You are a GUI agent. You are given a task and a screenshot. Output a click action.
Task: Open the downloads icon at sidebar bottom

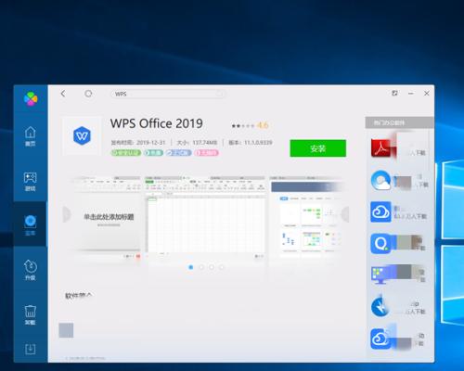tap(30, 349)
